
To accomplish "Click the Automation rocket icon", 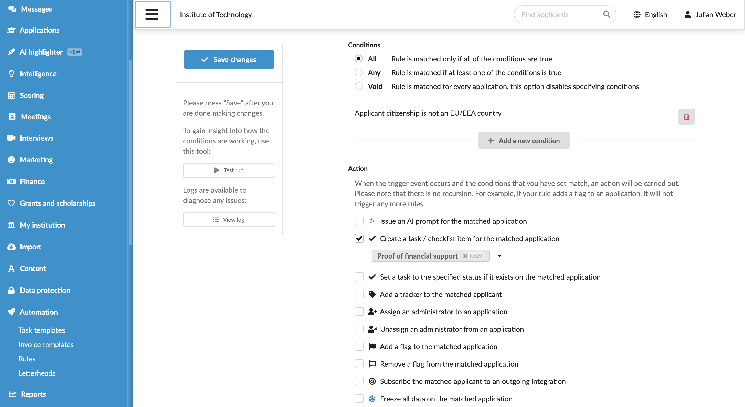I will 11,312.
